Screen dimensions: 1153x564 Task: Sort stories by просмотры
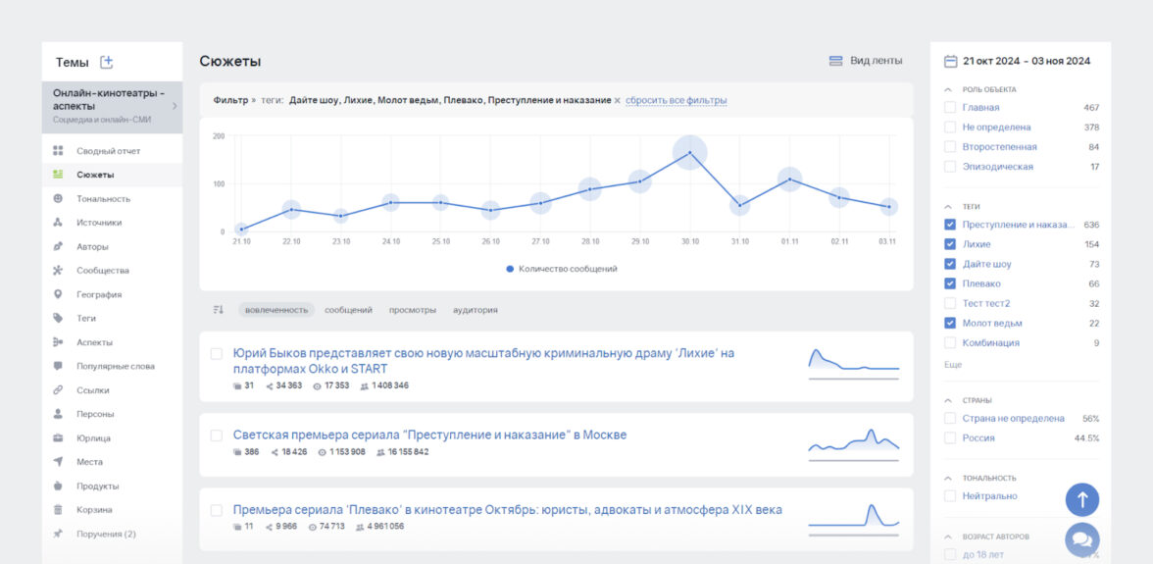412,310
